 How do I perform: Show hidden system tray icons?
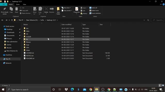(x=130, y=89)
